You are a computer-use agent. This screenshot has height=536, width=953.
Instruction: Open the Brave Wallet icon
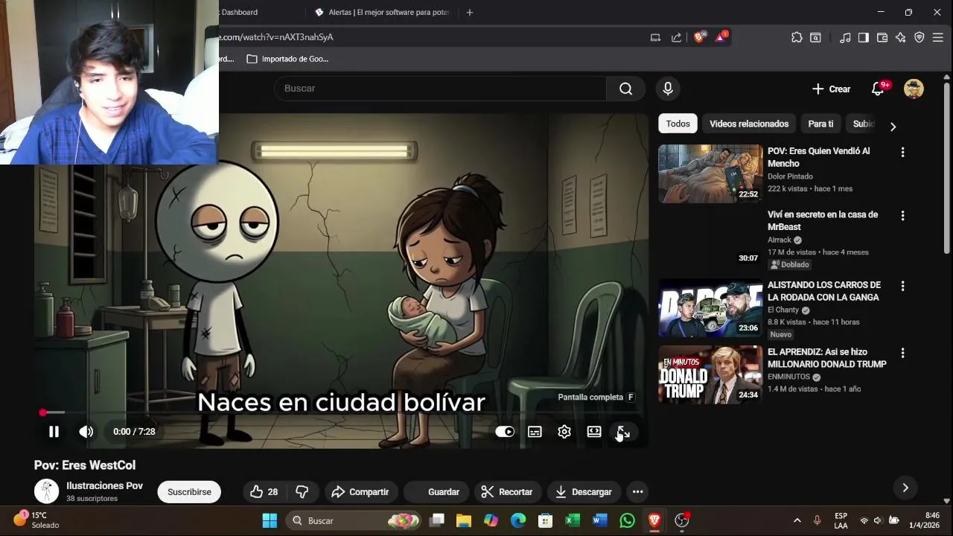coord(882,37)
